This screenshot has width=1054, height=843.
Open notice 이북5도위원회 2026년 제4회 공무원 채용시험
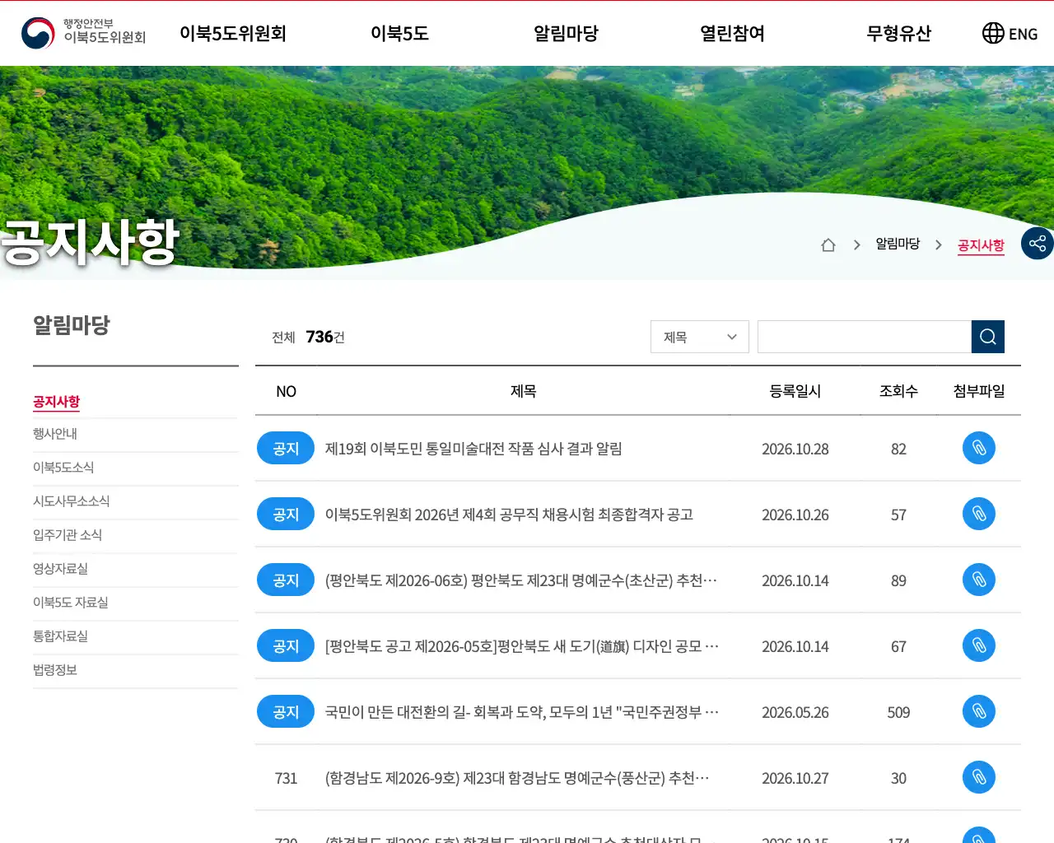pyautogui.click(x=509, y=515)
